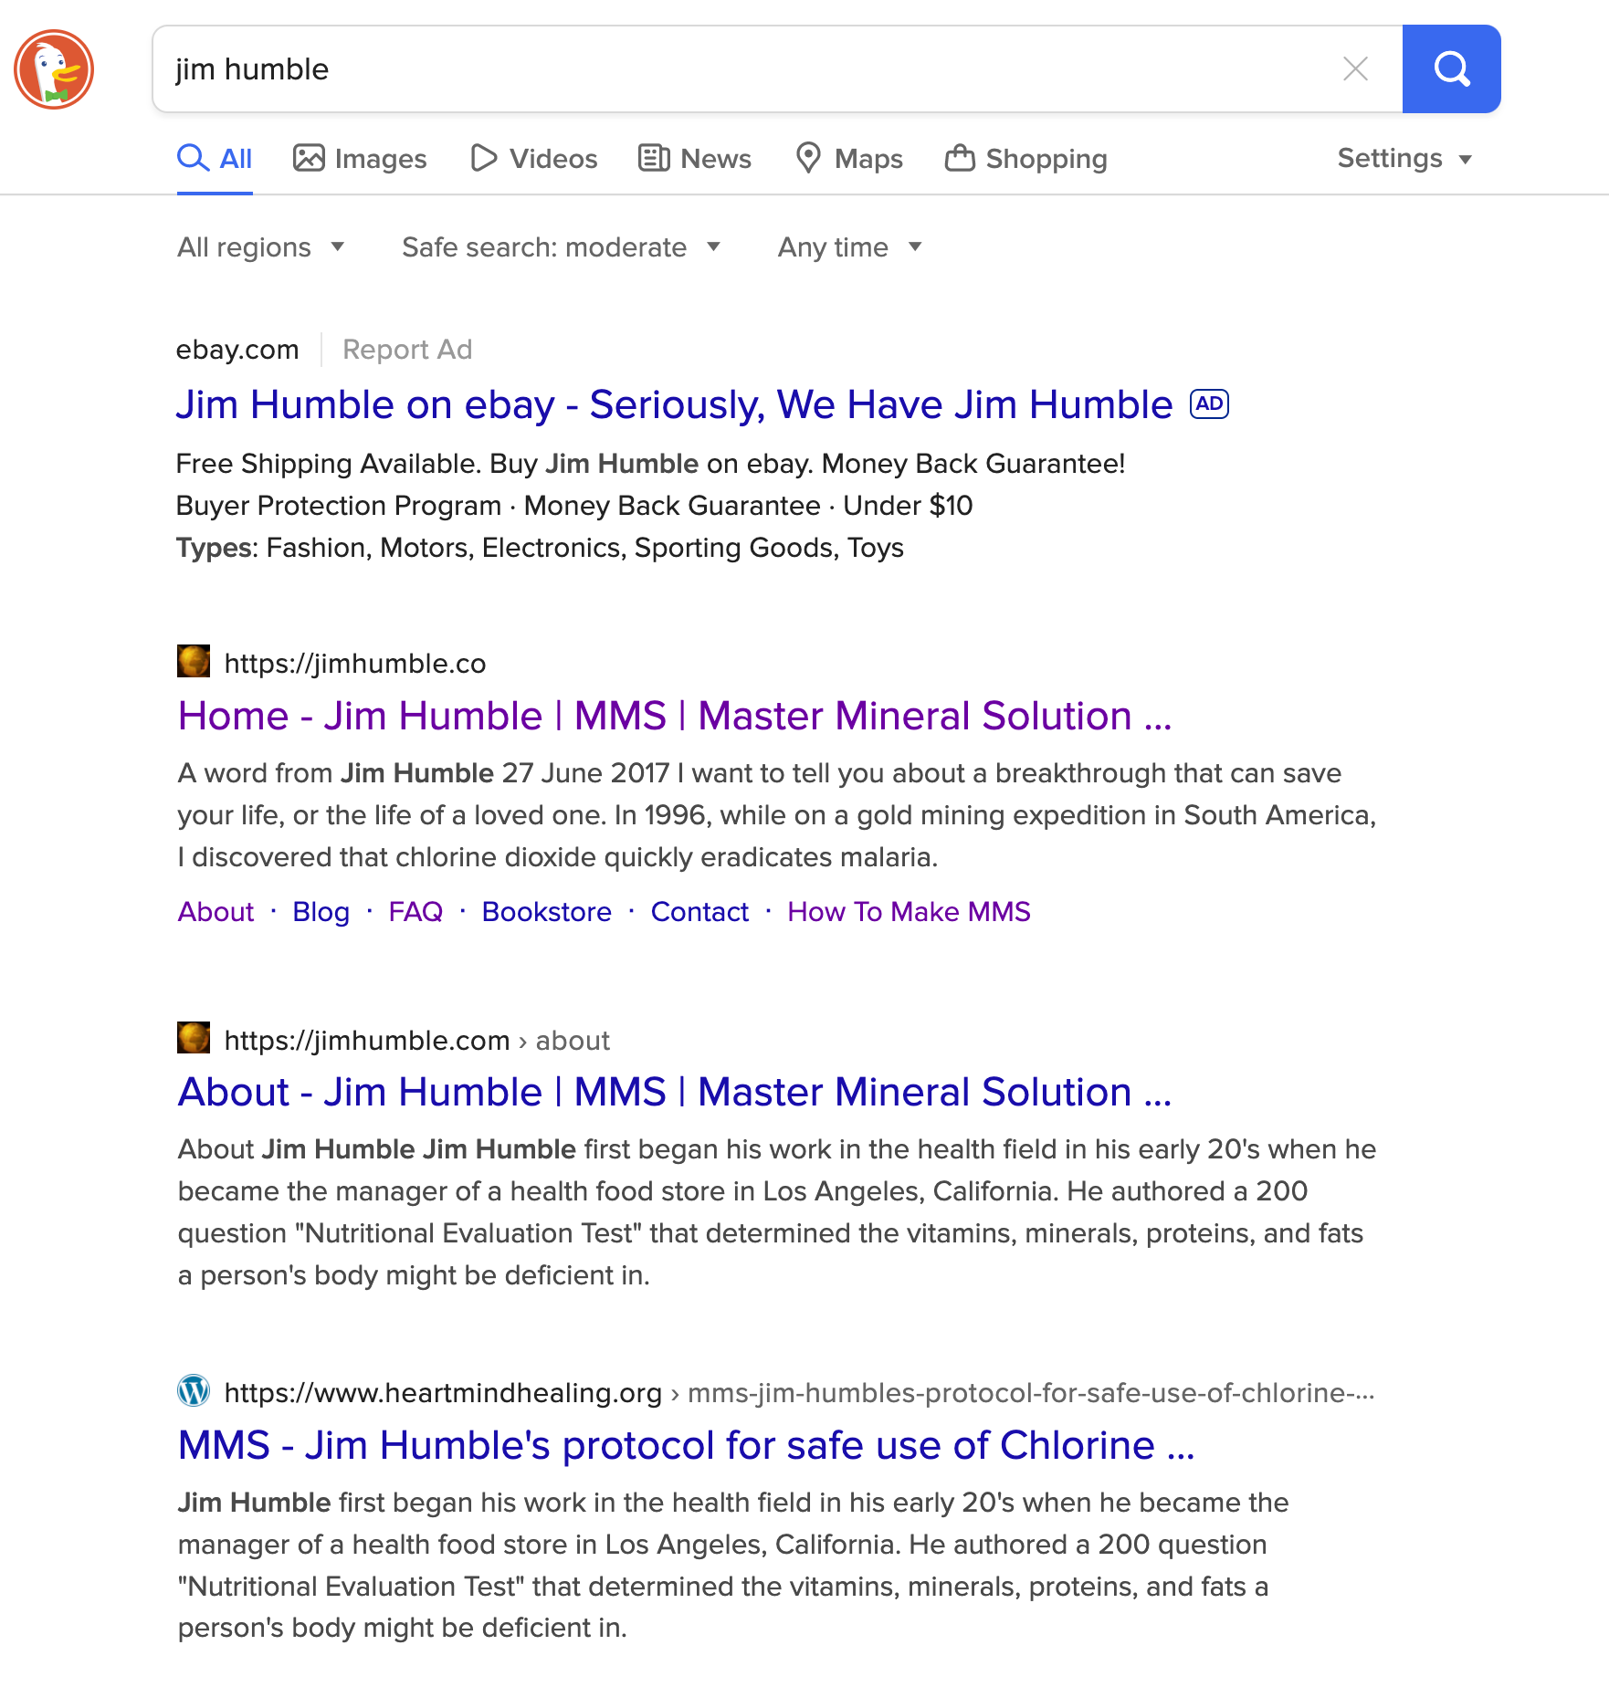Open the Bookstore sitelink

[546, 912]
